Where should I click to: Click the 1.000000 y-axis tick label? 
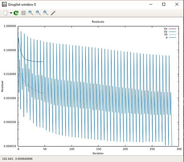point(10,26)
